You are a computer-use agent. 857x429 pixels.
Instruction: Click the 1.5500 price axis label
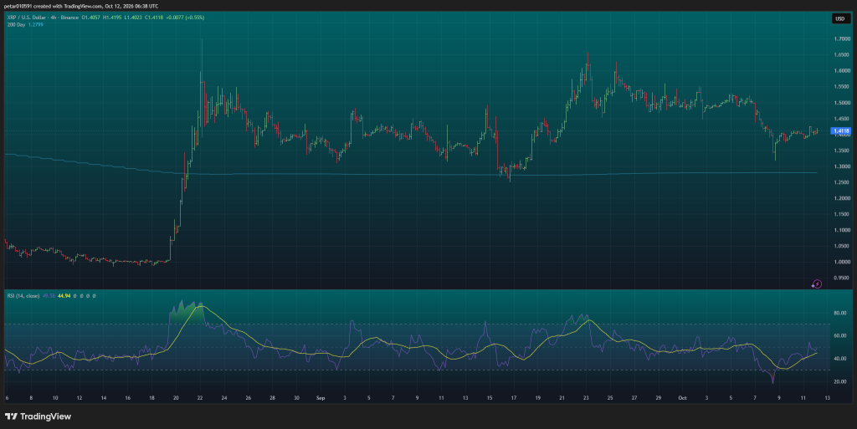842,87
